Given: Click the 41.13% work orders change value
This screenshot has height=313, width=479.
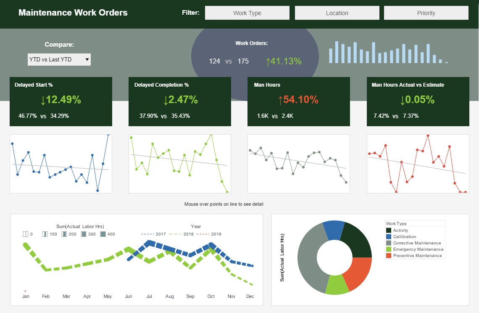Looking at the screenshot, I should point(284,61).
